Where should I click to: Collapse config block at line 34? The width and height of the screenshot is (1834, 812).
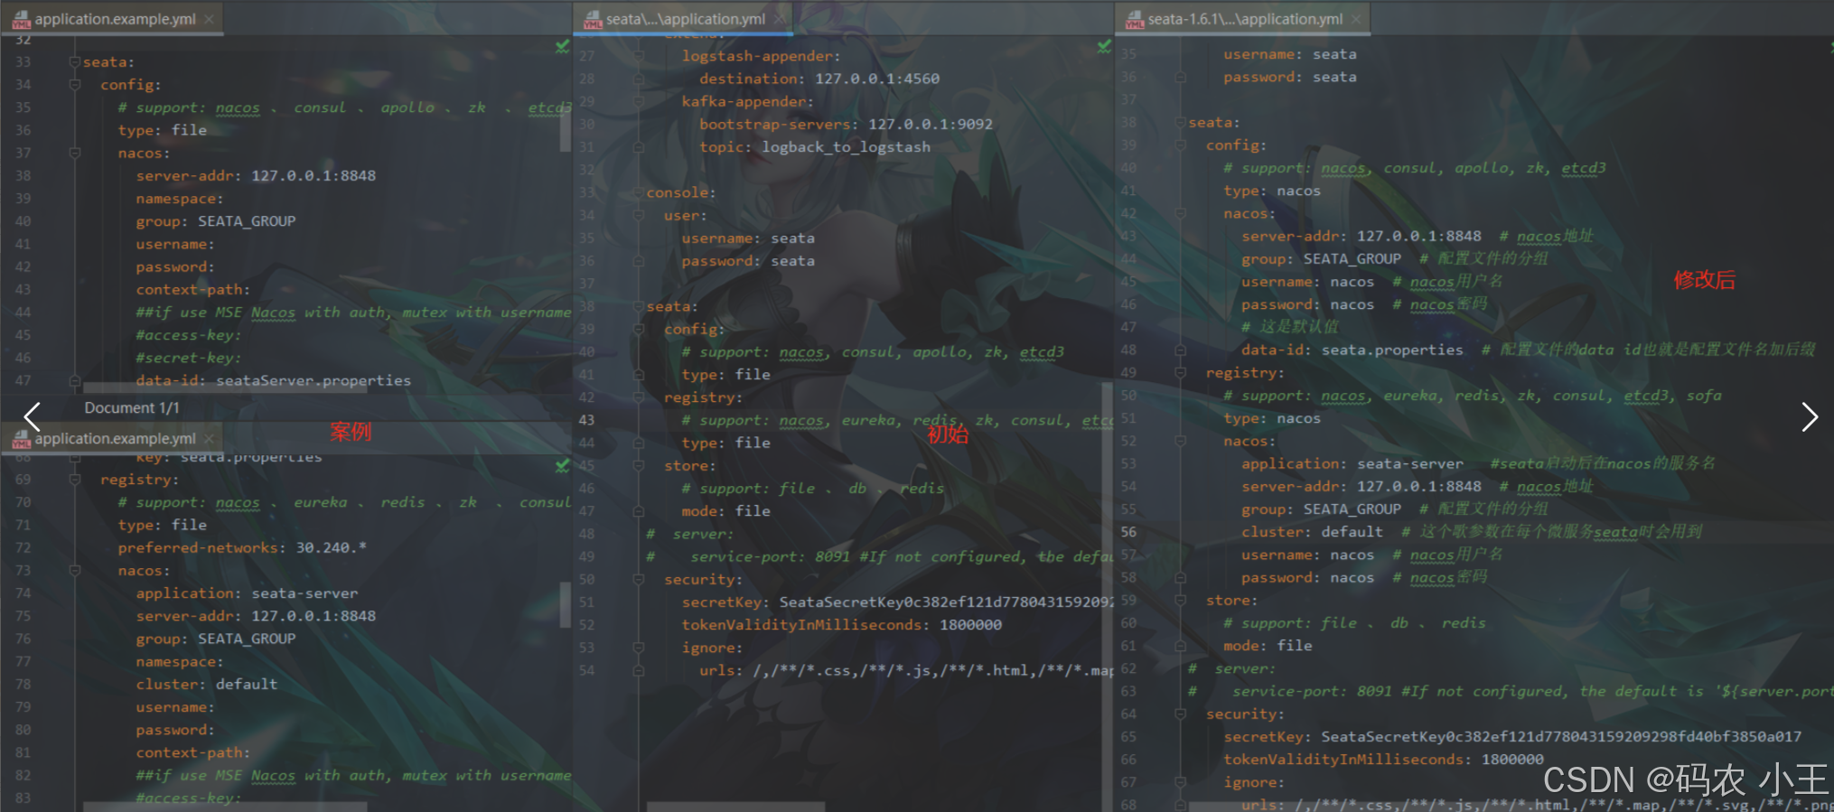click(x=75, y=85)
